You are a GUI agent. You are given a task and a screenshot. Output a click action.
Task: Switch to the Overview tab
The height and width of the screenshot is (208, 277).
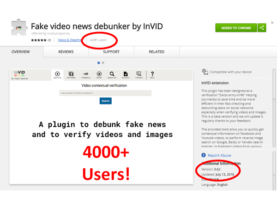click(x=21, y=52)
